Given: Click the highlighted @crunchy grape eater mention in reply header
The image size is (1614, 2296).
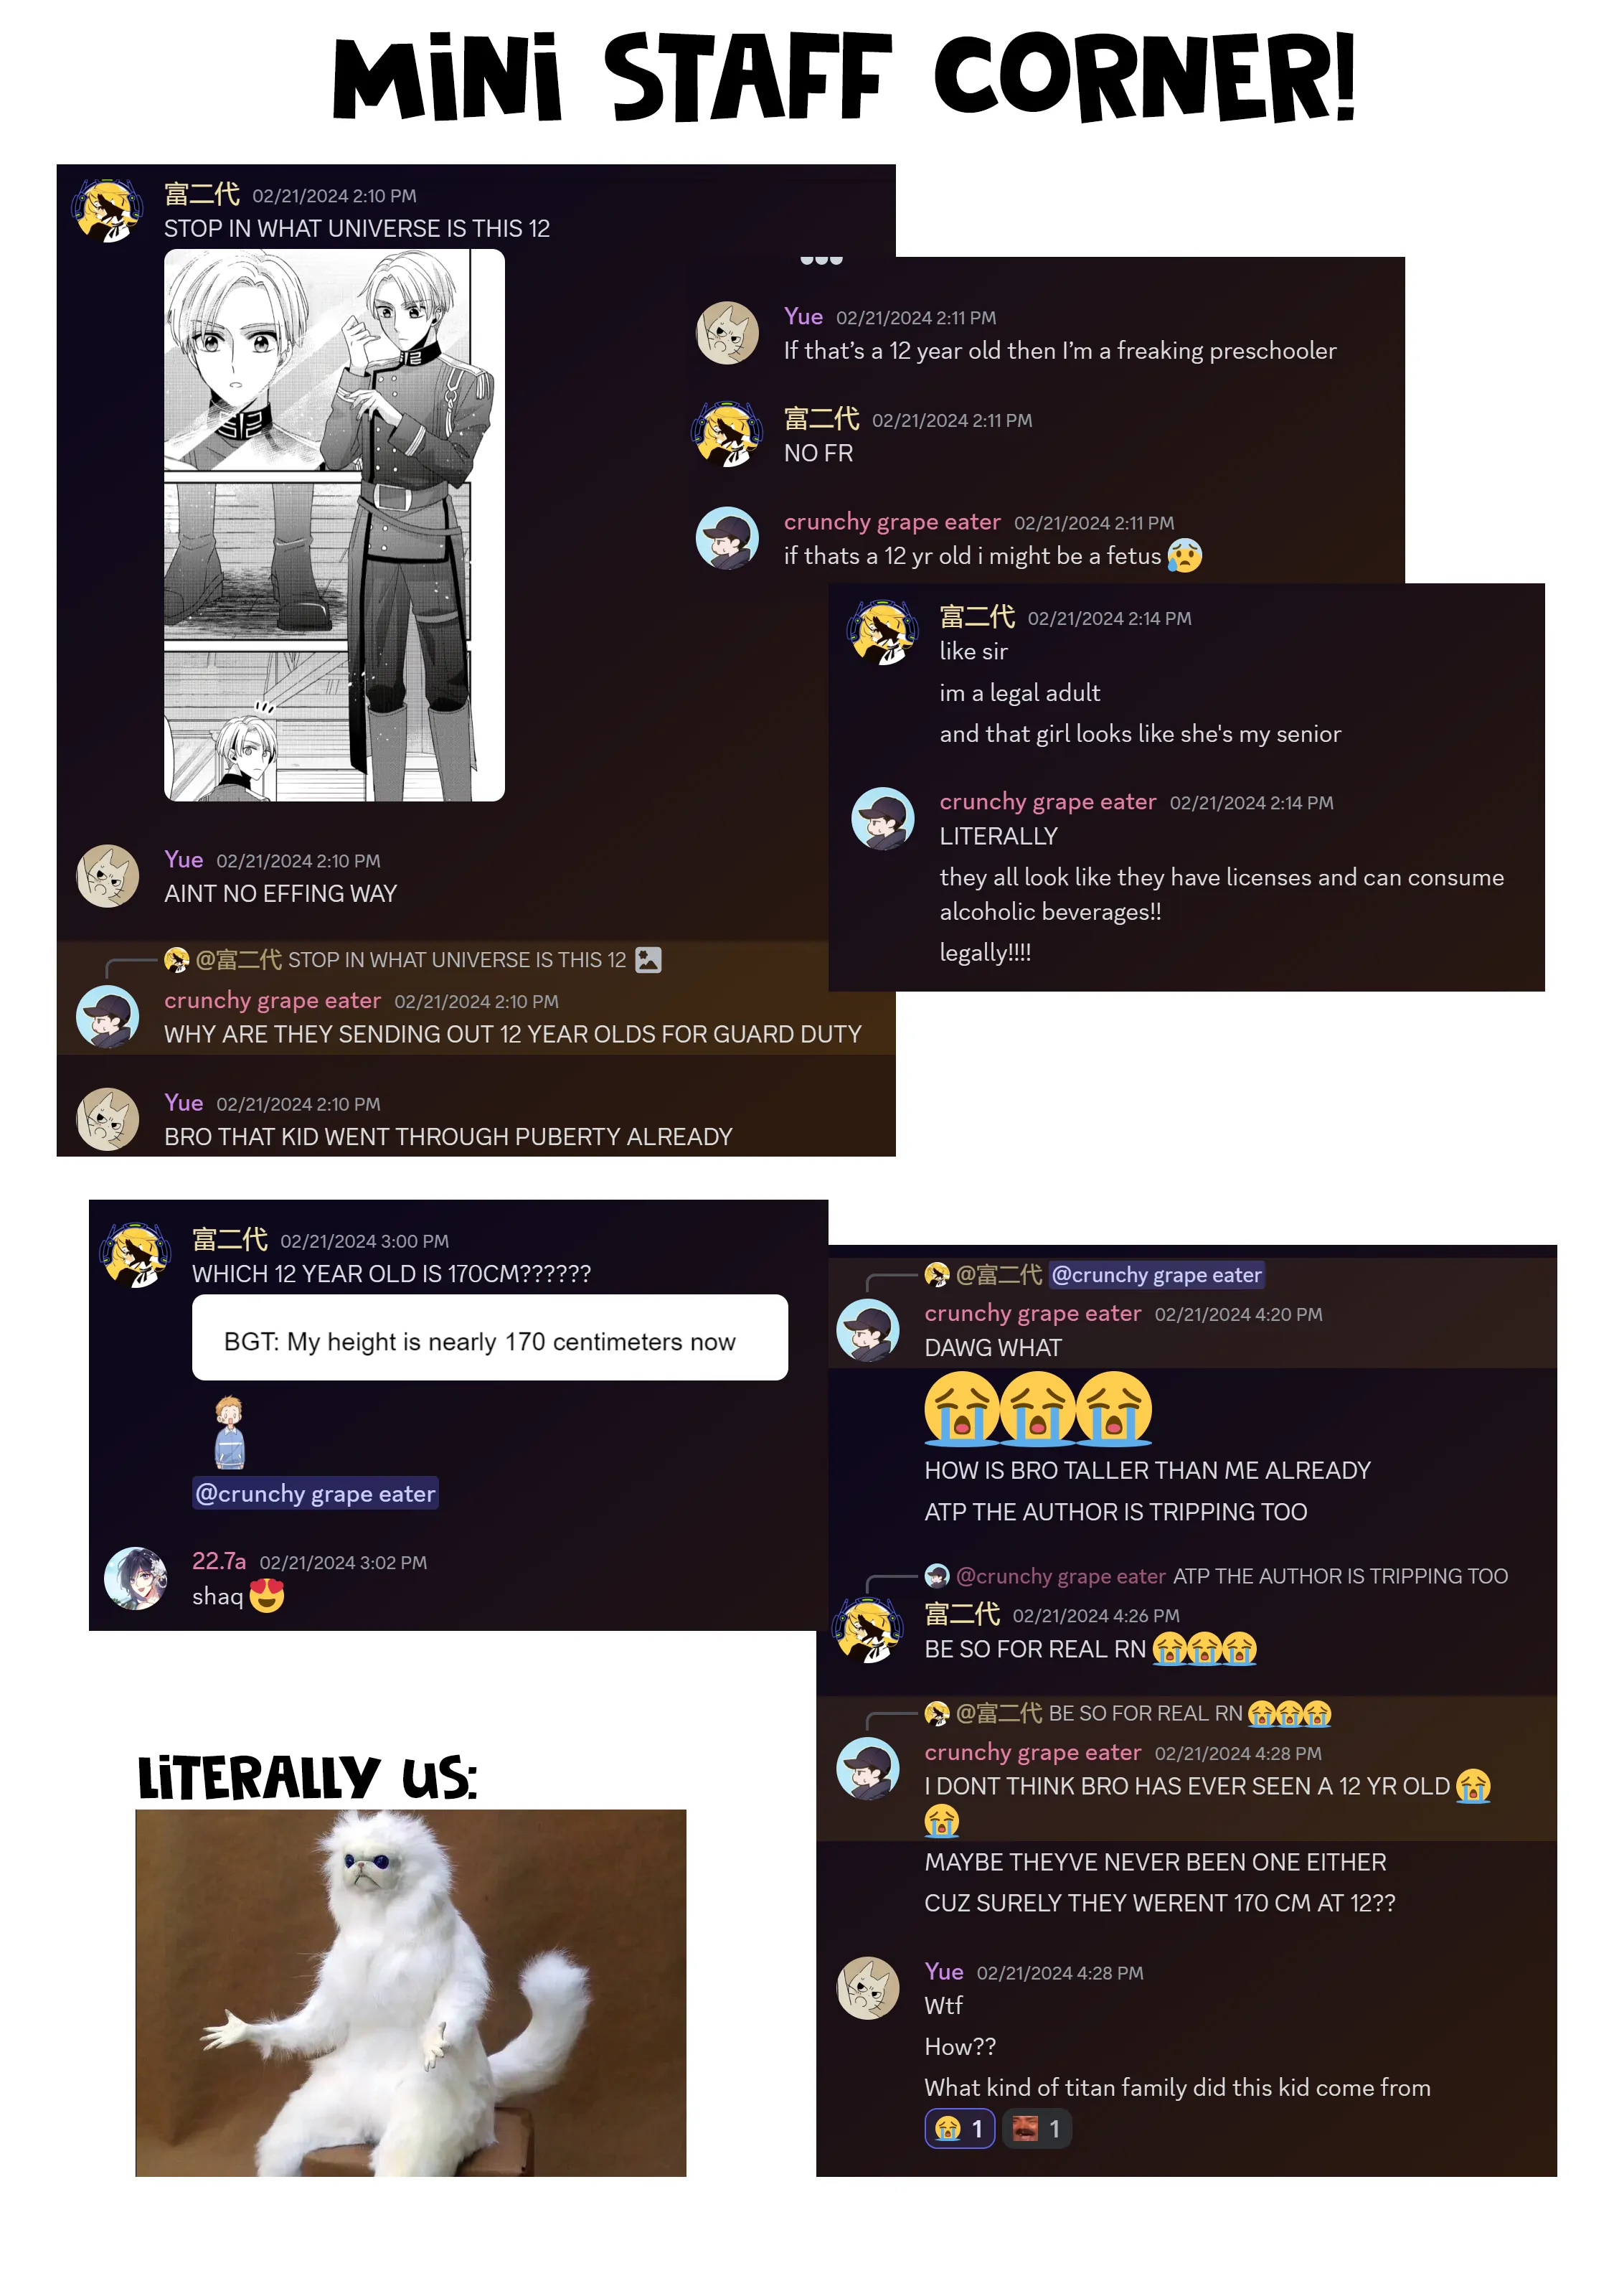Looking at the screenshot, I should click(x=1157, y=1275).
